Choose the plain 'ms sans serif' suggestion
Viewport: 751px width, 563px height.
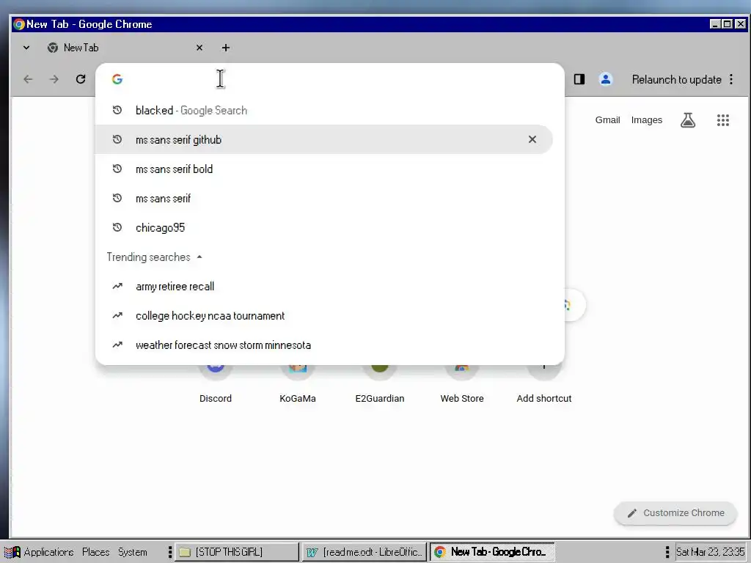[323, 198]
